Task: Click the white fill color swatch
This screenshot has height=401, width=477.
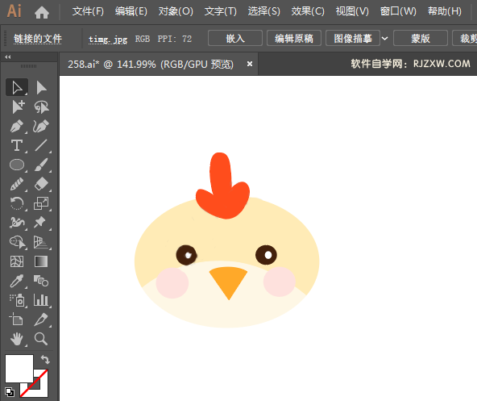Action: tap(19, 369)
